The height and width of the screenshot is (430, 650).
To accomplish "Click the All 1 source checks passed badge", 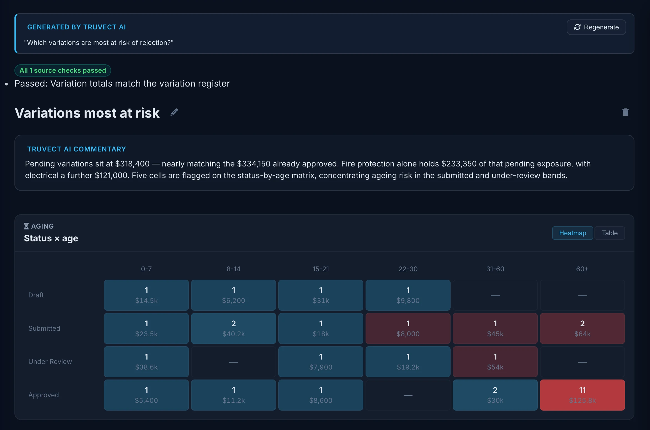I will click(63, 70).
